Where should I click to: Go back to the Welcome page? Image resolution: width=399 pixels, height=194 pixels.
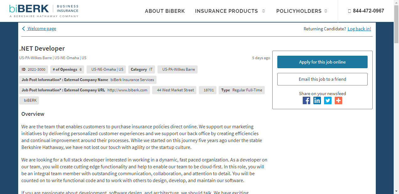42,29
